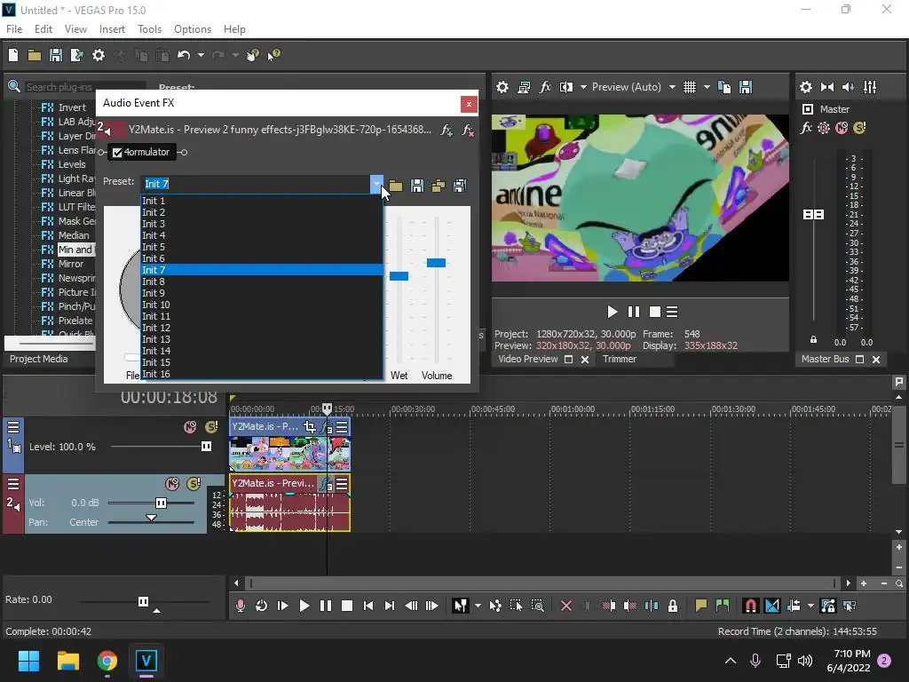Open the audio track 2 hamburger menu
909x682 pixels.
coord(13,483)
